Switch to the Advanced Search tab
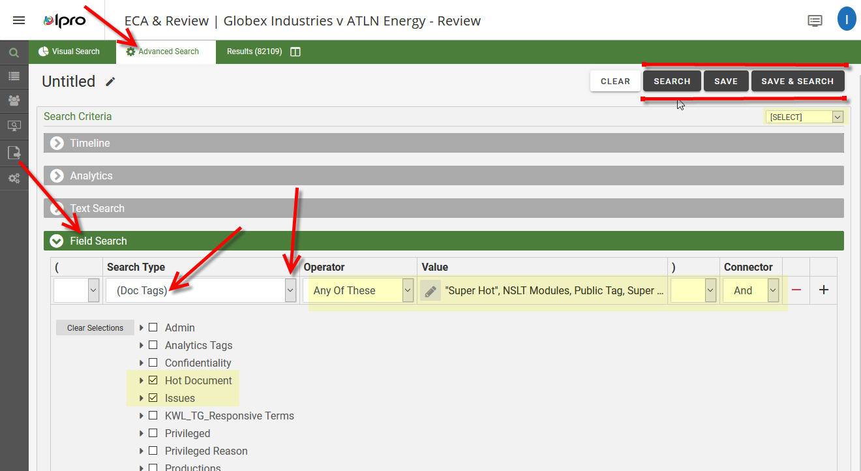The image size is (861, 471). (166, 52)
